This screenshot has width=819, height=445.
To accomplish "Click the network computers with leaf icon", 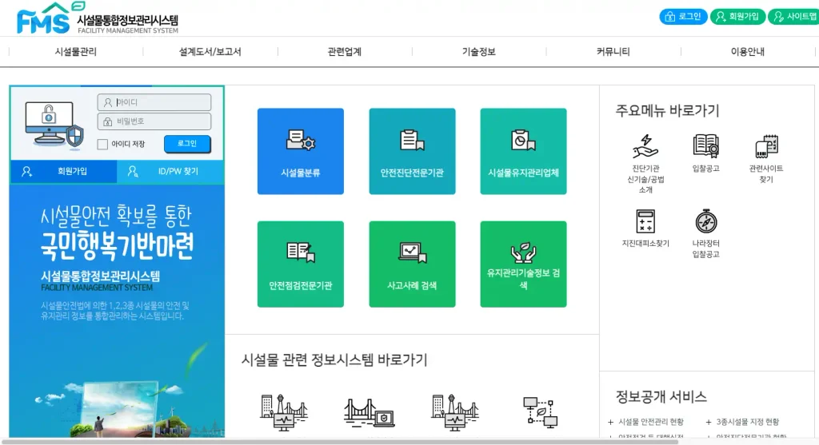I will (541, 412).
